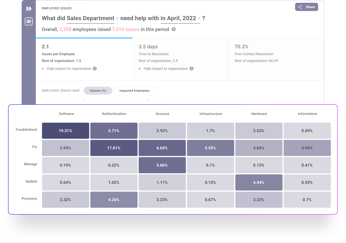Click the Manage Account 5.66% cell
The width and height of the screenshot is (346, 243).
[x=162, y=165]
